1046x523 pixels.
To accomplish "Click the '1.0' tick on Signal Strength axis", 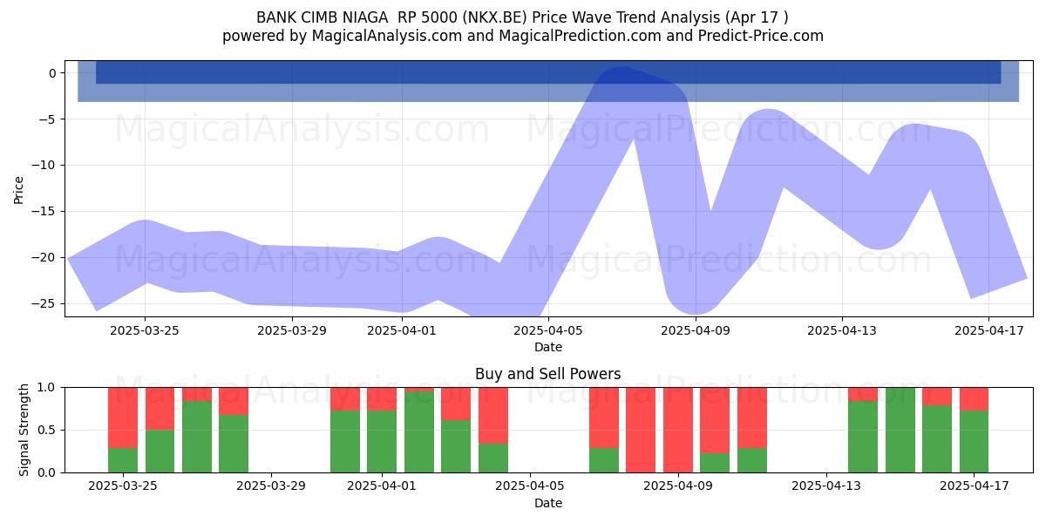I will [48, 387].
